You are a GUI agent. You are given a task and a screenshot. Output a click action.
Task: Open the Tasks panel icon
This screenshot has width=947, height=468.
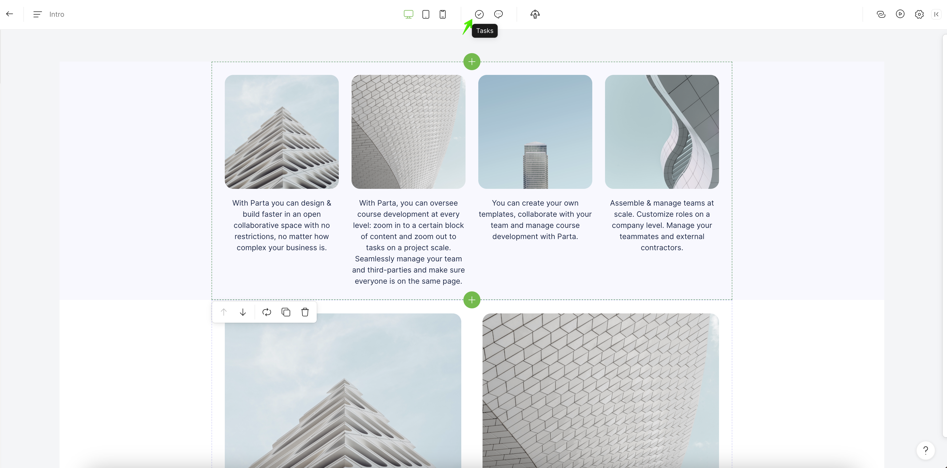click(x=479, y=14)
